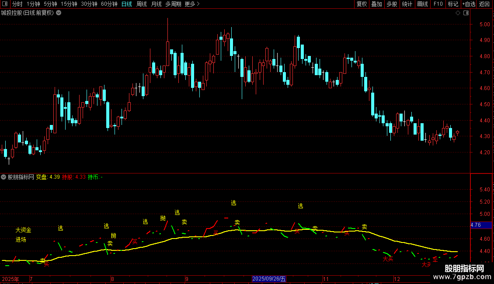Image resolution: width=494 pixels, height=284 pixels.
Task: Open the 多周期 multi-period view
Action: pos(173,4)
